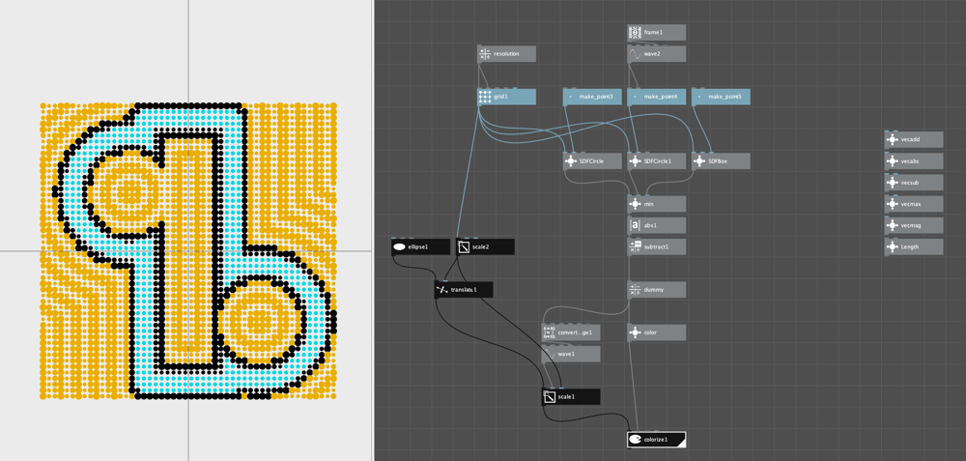Select the rendered colorize1 node
Viewport: 966px width, 461px height.
[656, 440]
